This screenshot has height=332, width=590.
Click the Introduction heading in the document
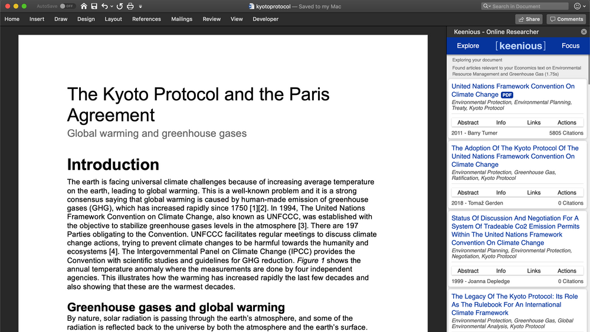tap(113, 165)
